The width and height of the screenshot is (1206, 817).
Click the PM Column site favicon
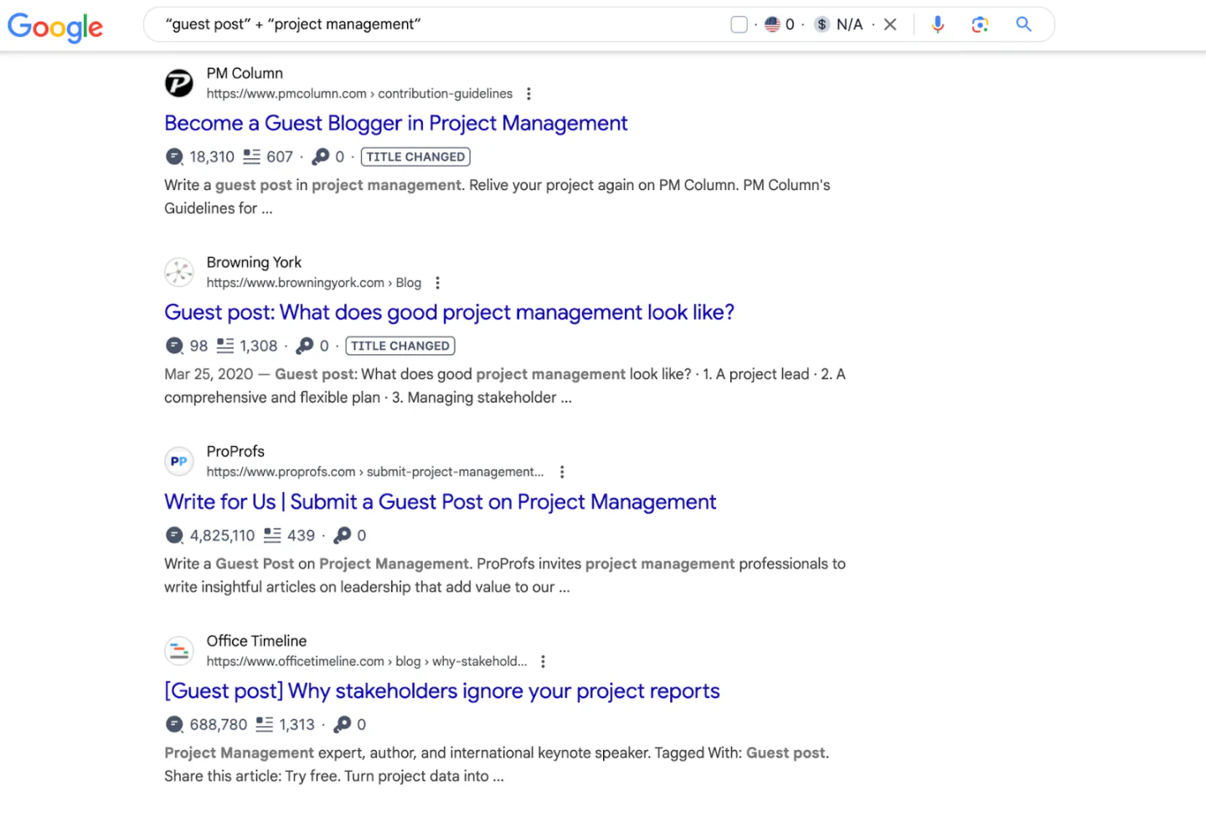tap(178, 83)
